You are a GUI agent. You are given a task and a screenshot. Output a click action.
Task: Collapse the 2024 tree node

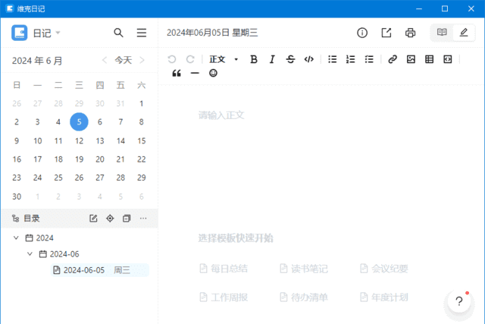tap(16, 238)
